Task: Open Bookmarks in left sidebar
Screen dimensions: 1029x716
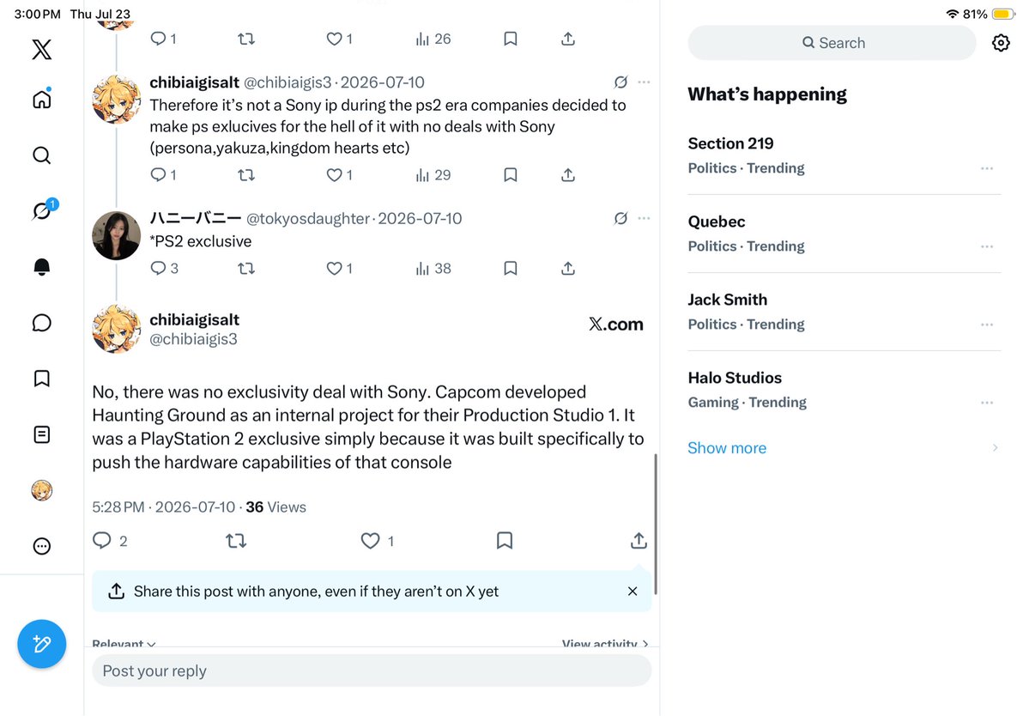Action: (x=42, y=379)
